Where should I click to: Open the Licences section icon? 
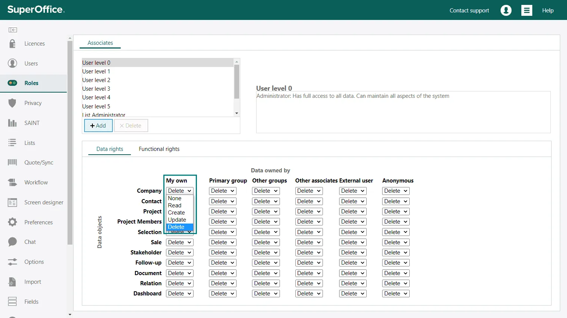pos(12,44)
